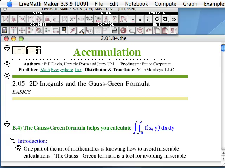Insert a limit expression
The width and height of the screenshot is (225, 168).
98,19
